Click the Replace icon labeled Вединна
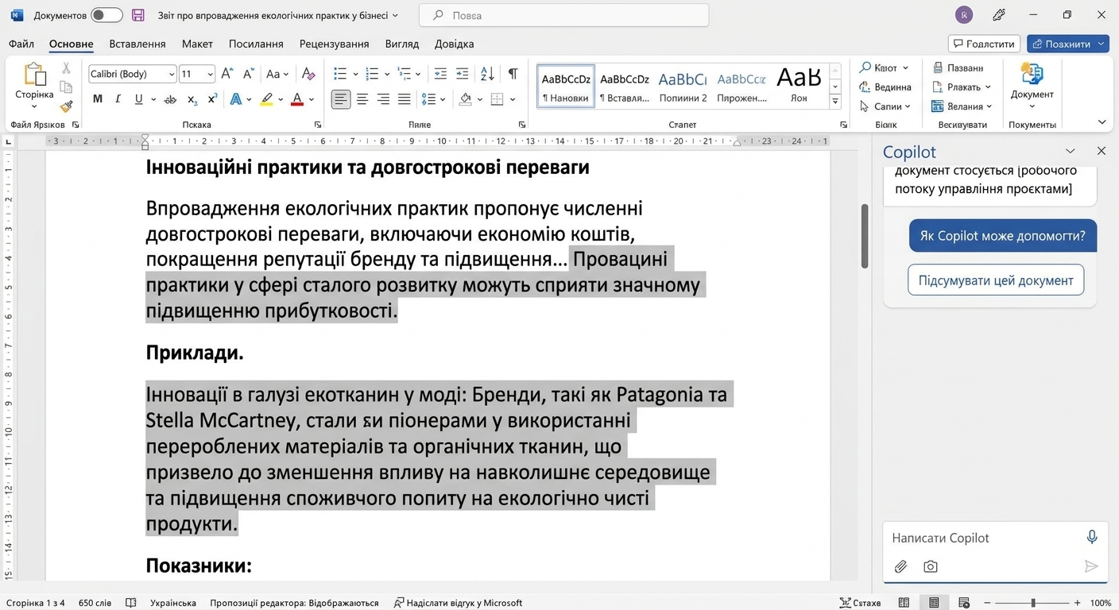The width and height of the screenshot is (1119, 610). point(865,87)
